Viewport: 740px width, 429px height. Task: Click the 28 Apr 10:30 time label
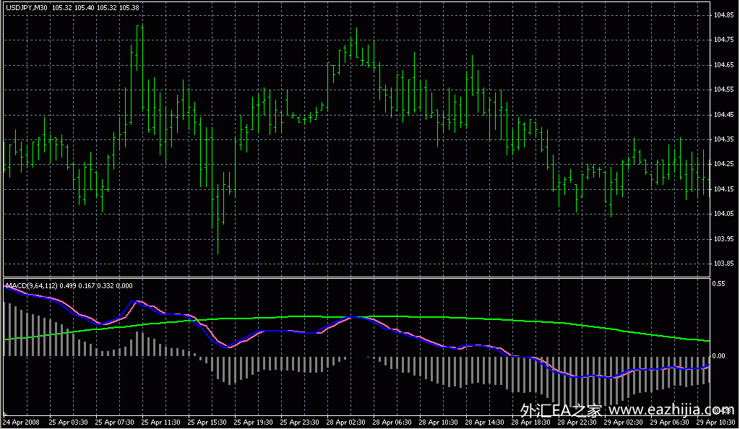click(x=438, y=422)
